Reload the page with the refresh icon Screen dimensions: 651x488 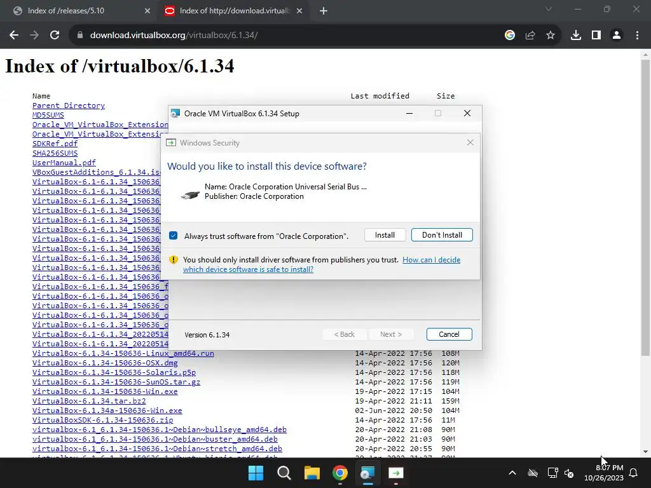tap(55, 36)
